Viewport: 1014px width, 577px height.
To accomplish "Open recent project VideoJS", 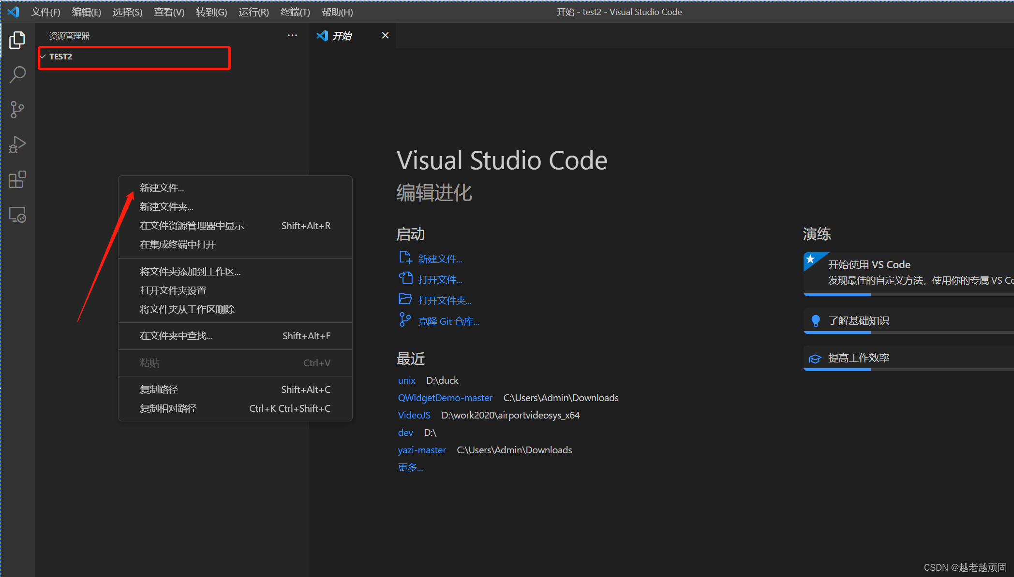I will coord(414,415).
